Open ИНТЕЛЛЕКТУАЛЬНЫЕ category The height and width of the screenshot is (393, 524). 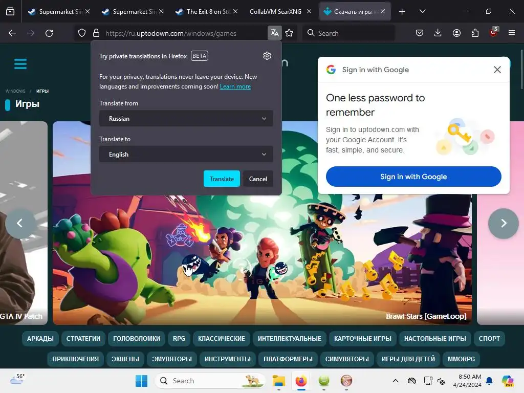click(290, 339)
